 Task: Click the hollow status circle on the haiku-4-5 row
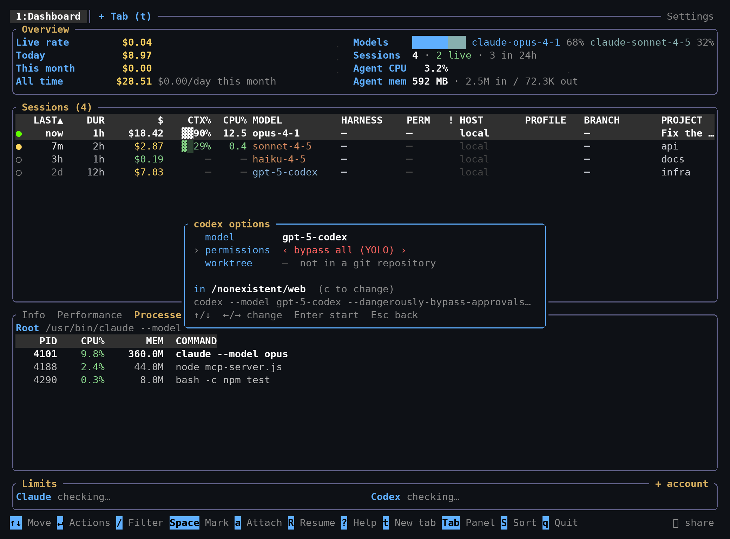pos(19,160)
